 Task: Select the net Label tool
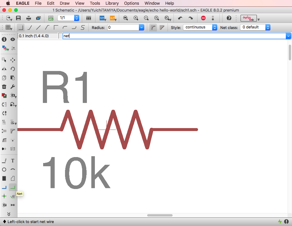point(13,196)
